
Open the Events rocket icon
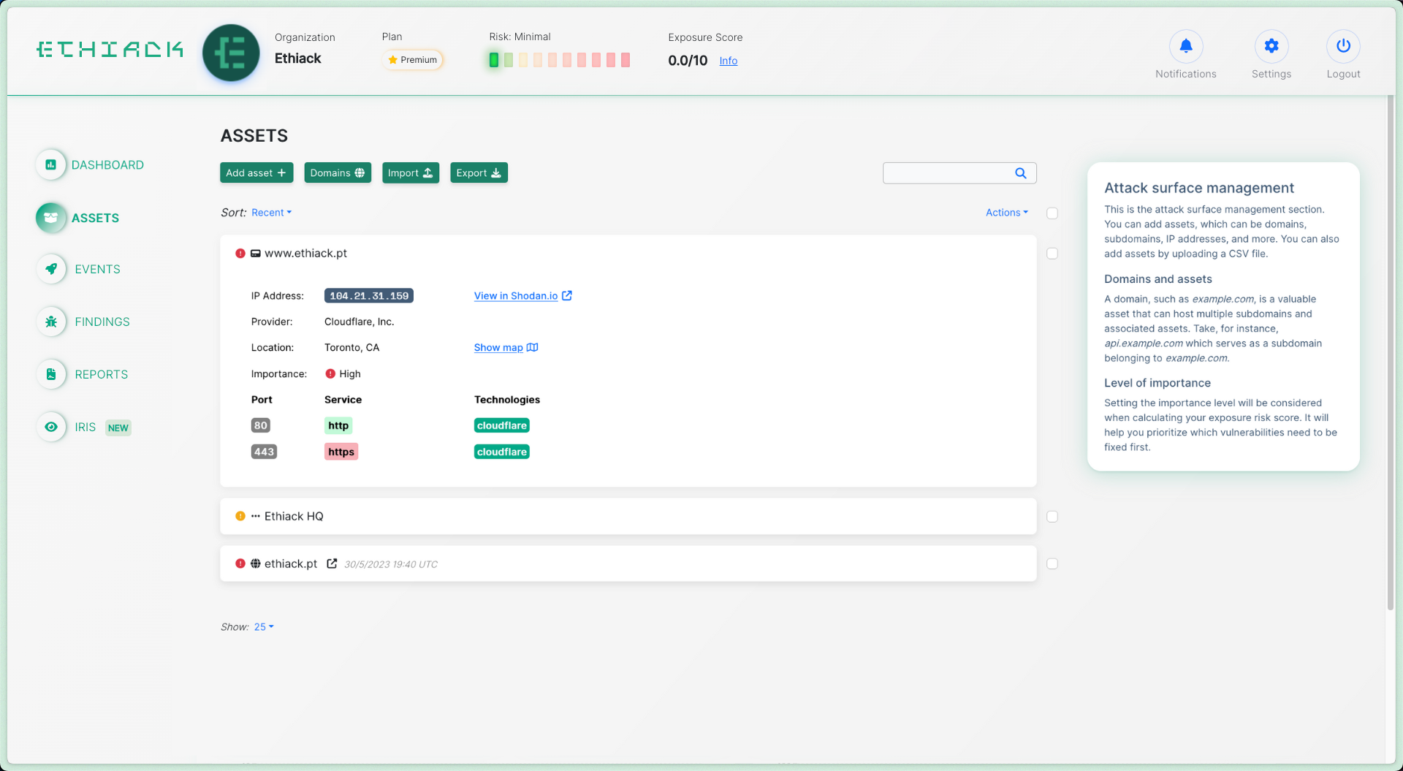(x=51, y=269)
